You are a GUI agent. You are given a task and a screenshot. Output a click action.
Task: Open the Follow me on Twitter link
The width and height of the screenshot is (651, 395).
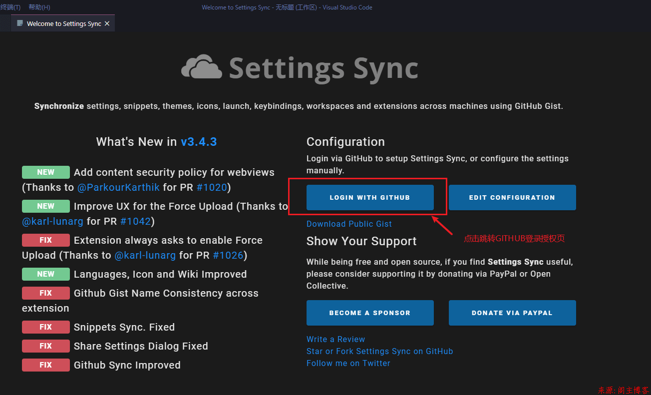(x=348, y=363)
